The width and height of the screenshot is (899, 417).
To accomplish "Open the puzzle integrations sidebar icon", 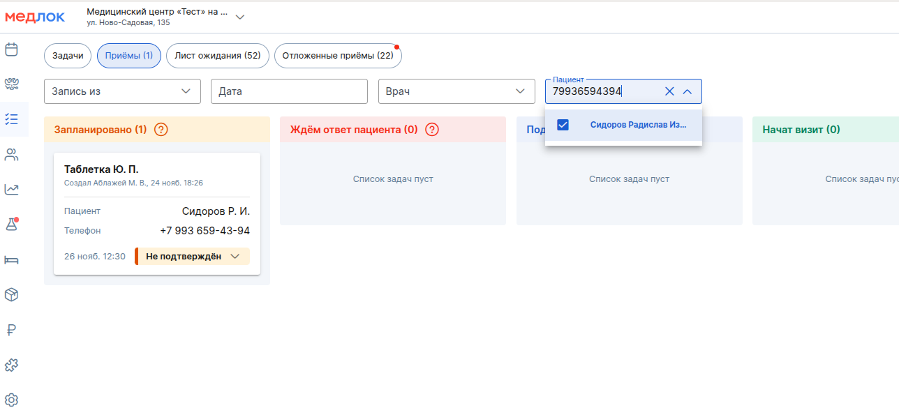I will pos(11,365).
